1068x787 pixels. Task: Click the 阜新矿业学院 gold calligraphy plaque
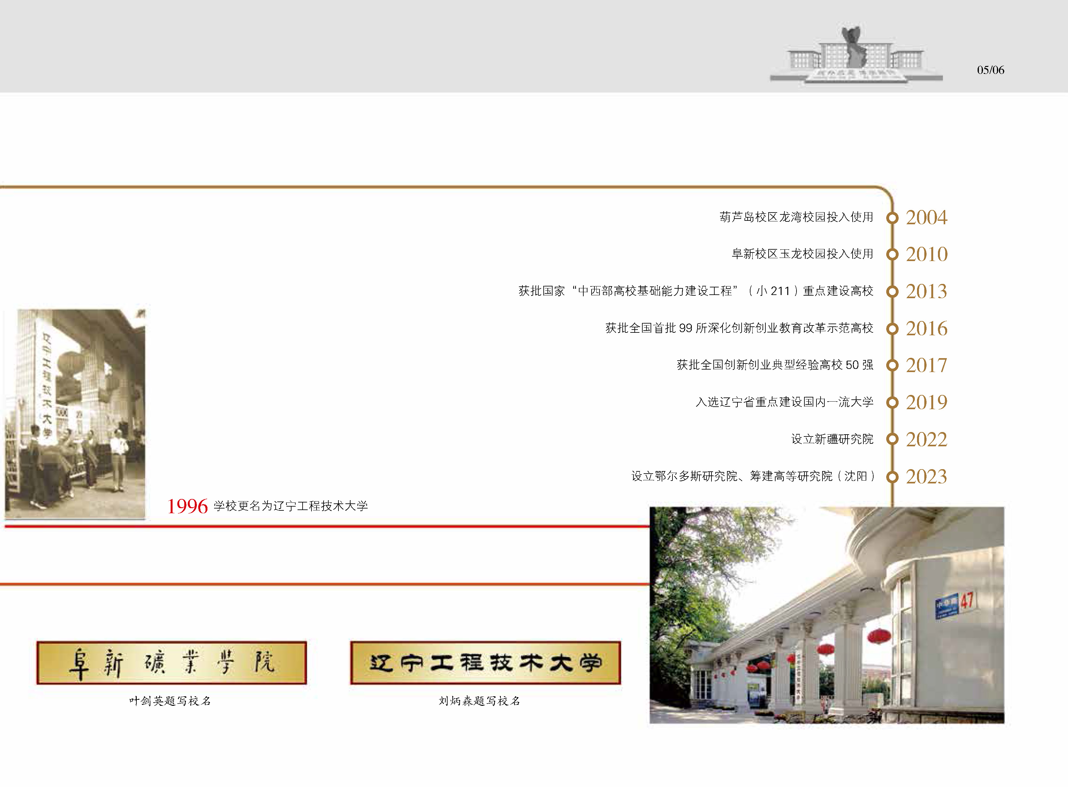(172, 663)
